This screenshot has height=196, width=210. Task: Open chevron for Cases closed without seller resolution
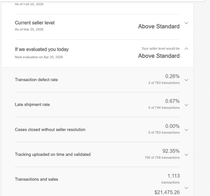click(x=187, y=130)
